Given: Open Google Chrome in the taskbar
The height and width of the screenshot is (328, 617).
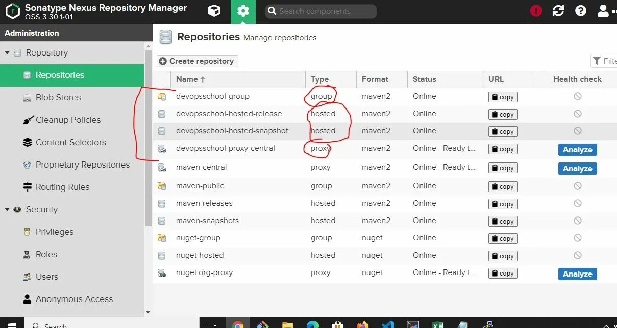Looking at the screenshot, I should pyautogui.click(x=238, y=324).
